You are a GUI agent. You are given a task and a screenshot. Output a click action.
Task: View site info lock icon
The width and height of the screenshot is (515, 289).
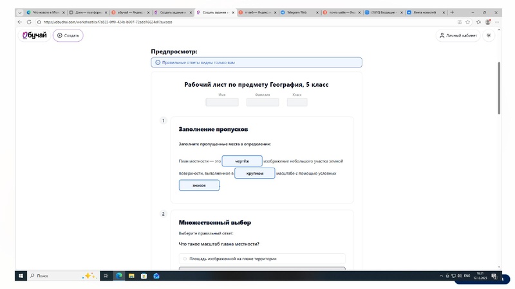click(39, 22)
